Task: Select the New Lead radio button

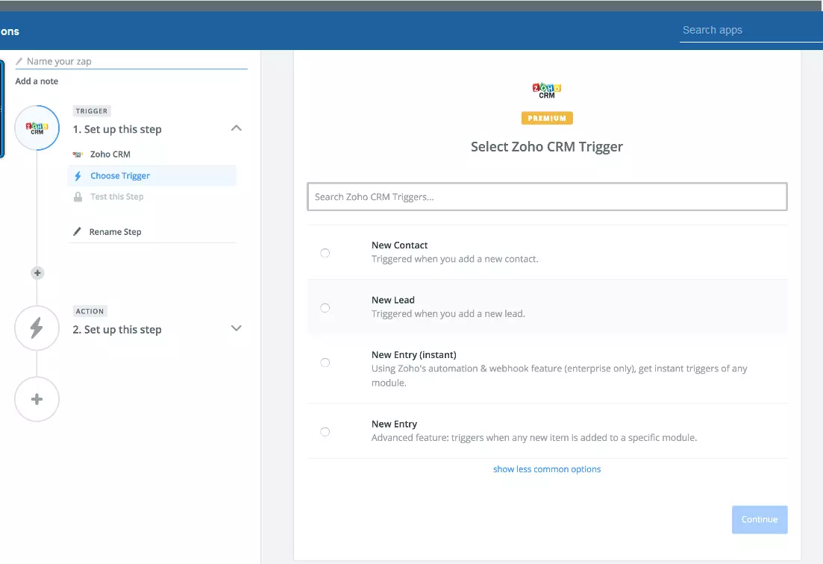Action: click(x=325, y=307)
